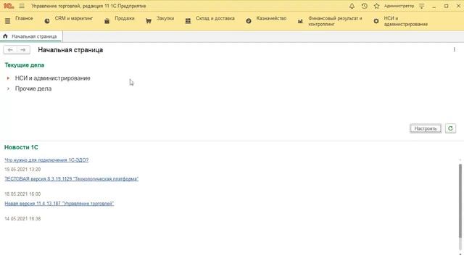Screen dimensions: 464x261
Task: Open the Главное section
Action: coord(24,18)
